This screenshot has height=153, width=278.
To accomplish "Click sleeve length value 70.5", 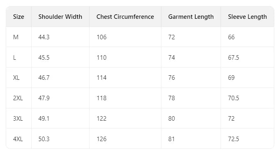I will tap(233, 98).
